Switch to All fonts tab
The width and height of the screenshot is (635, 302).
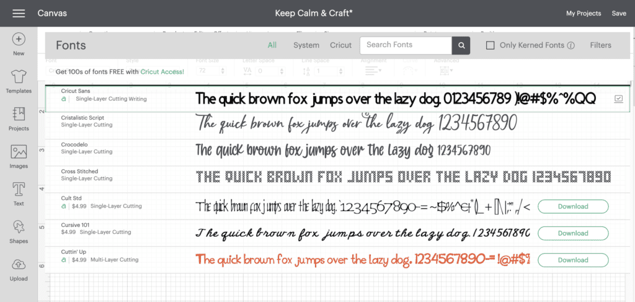(272, 45)
